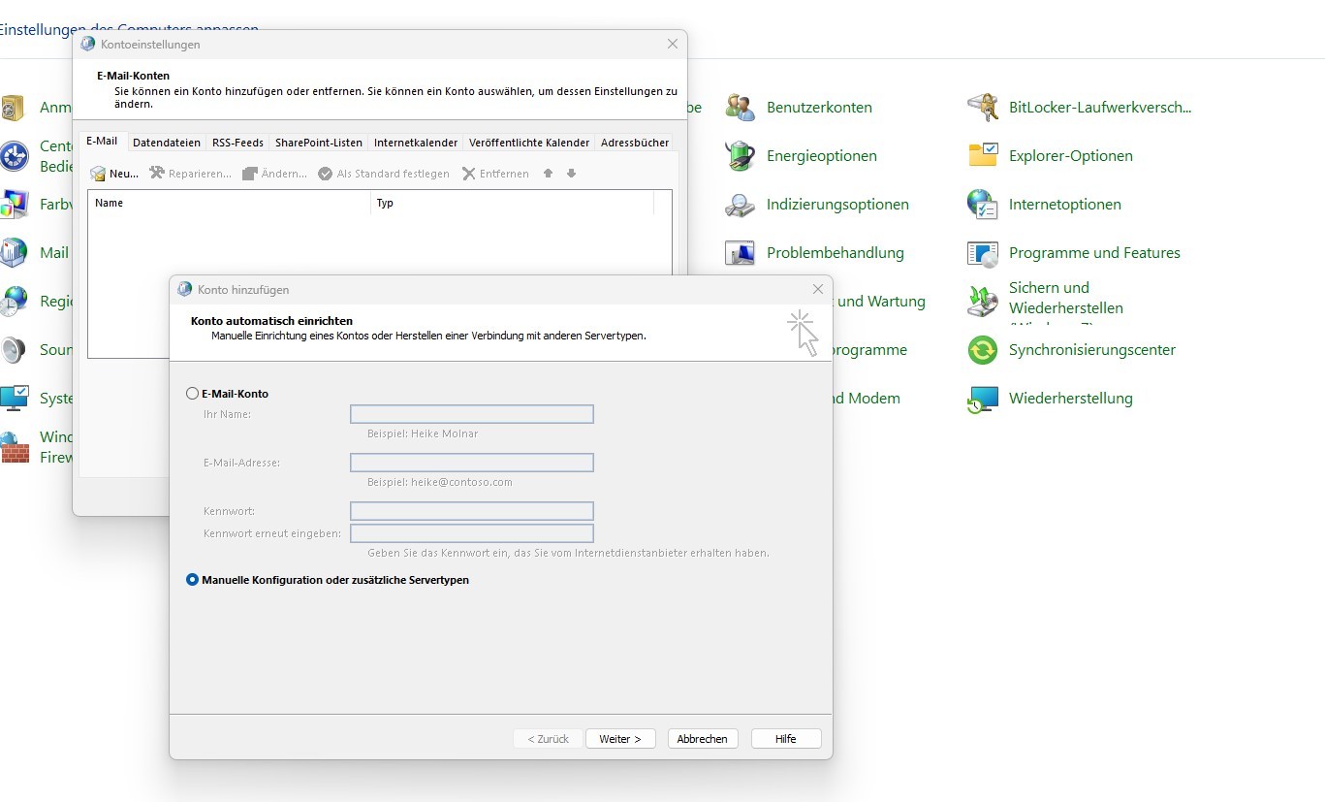Click the Synchronisierungscenter green icon

[983, 350]
